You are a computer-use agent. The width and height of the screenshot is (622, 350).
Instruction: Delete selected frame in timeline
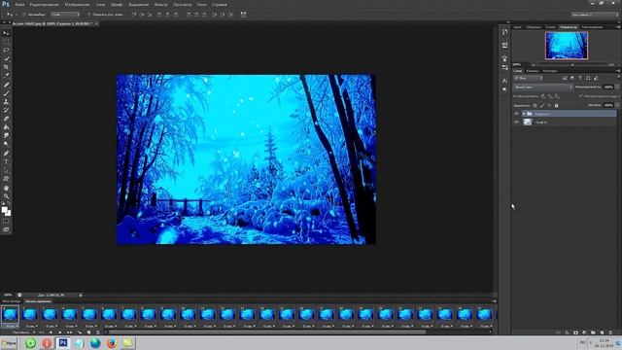[x=98, y=332]
